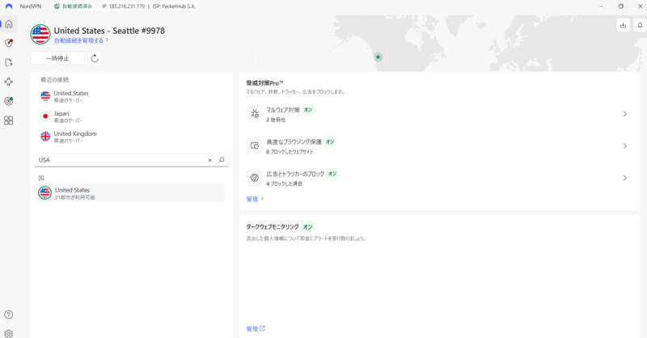Expand the 広告とトラッカーのブロック row chevron
The width and height of the screenshot is (647, 338).
click(624, 178)
